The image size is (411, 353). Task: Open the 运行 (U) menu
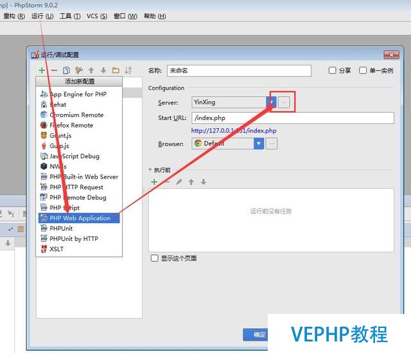[x=42, y=16]
